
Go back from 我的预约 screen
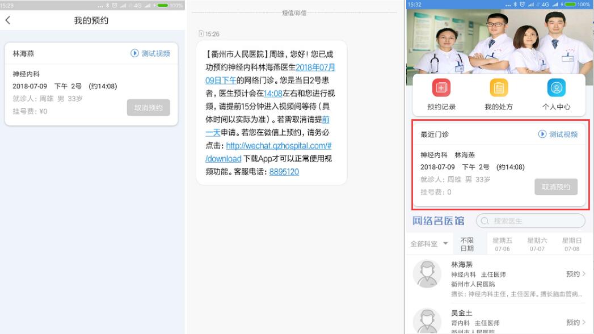pos(8,20)
